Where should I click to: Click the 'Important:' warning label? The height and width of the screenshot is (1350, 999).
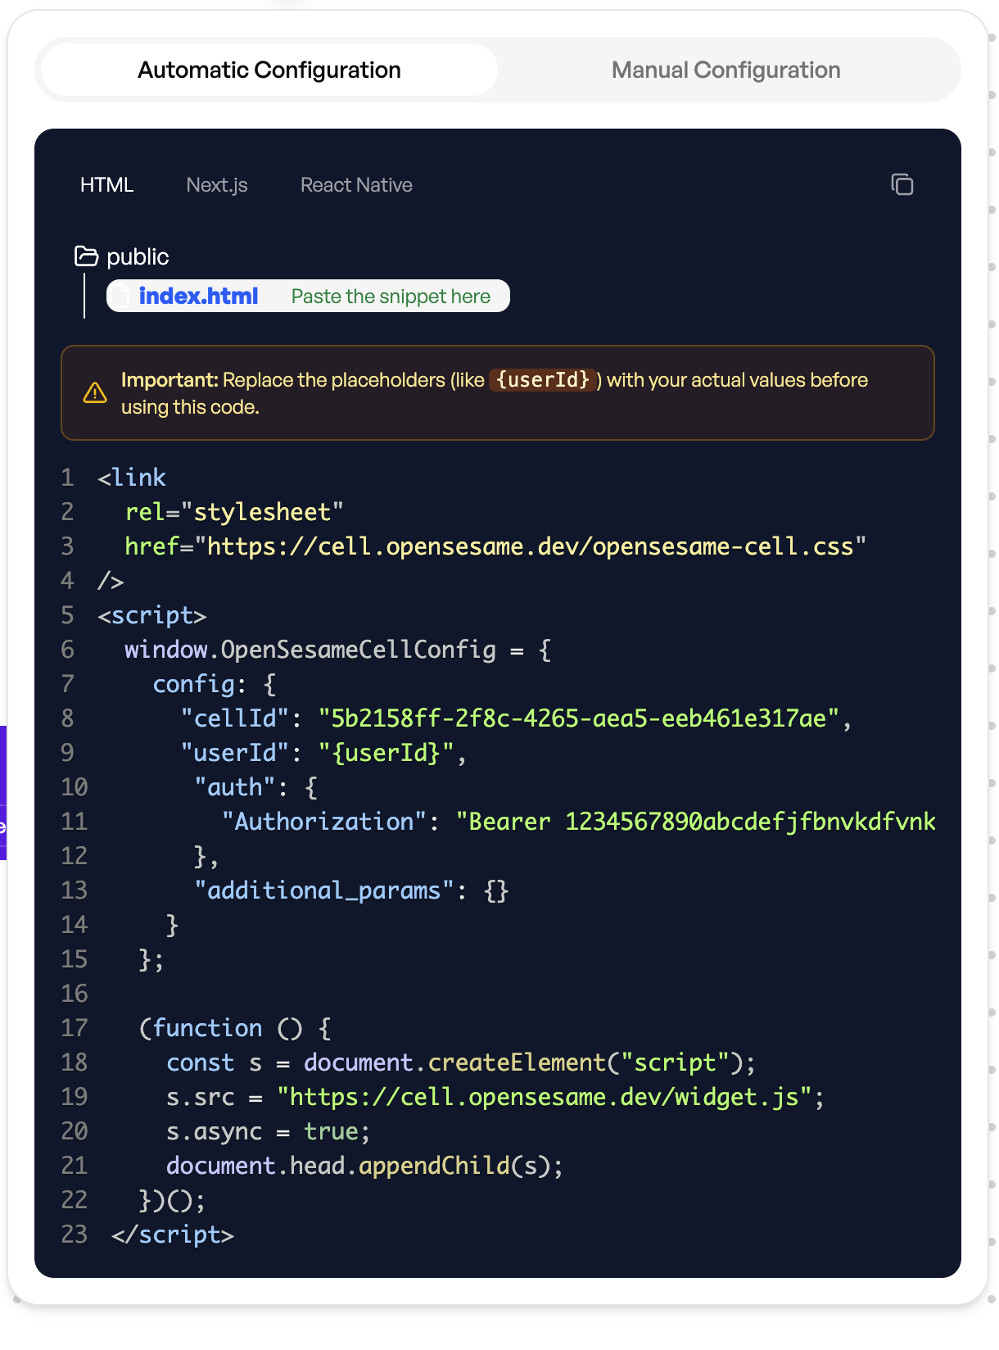tap(170, 380)
